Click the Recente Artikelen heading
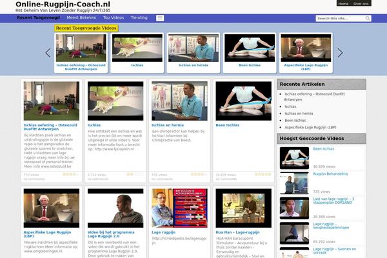This screenshot has height=258, width=387. [302, 84]
